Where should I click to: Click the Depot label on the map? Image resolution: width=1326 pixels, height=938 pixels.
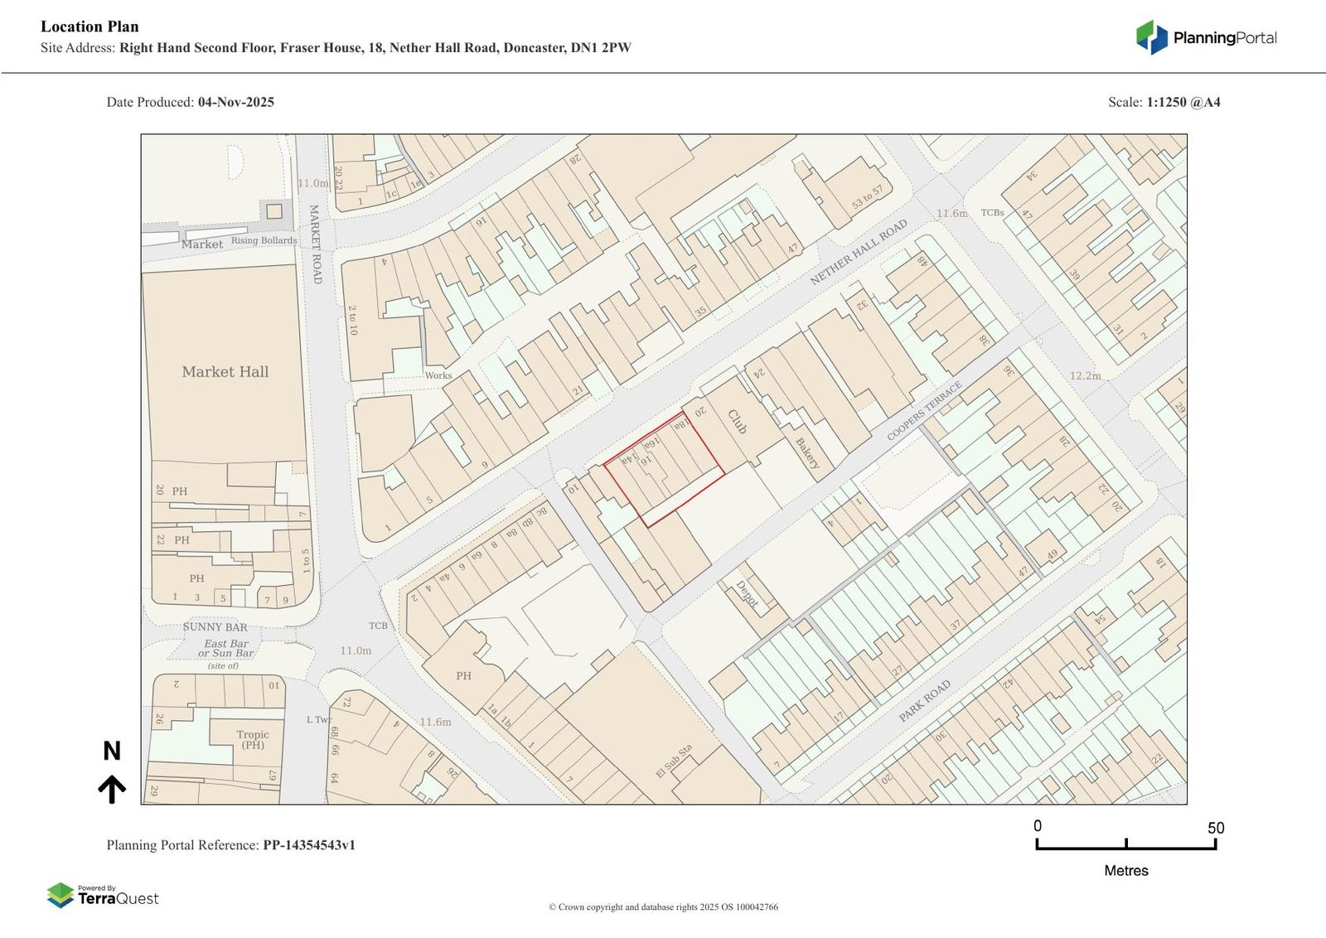747,594
